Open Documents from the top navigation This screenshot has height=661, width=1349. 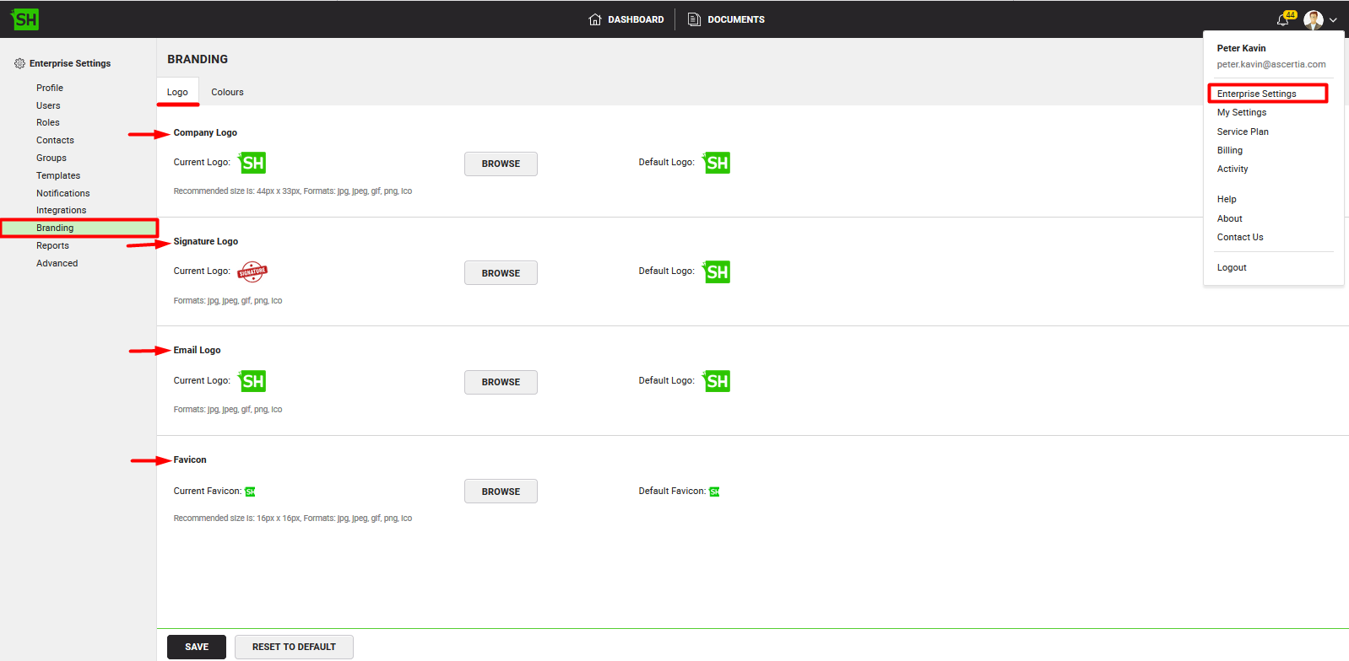point(726,19)
